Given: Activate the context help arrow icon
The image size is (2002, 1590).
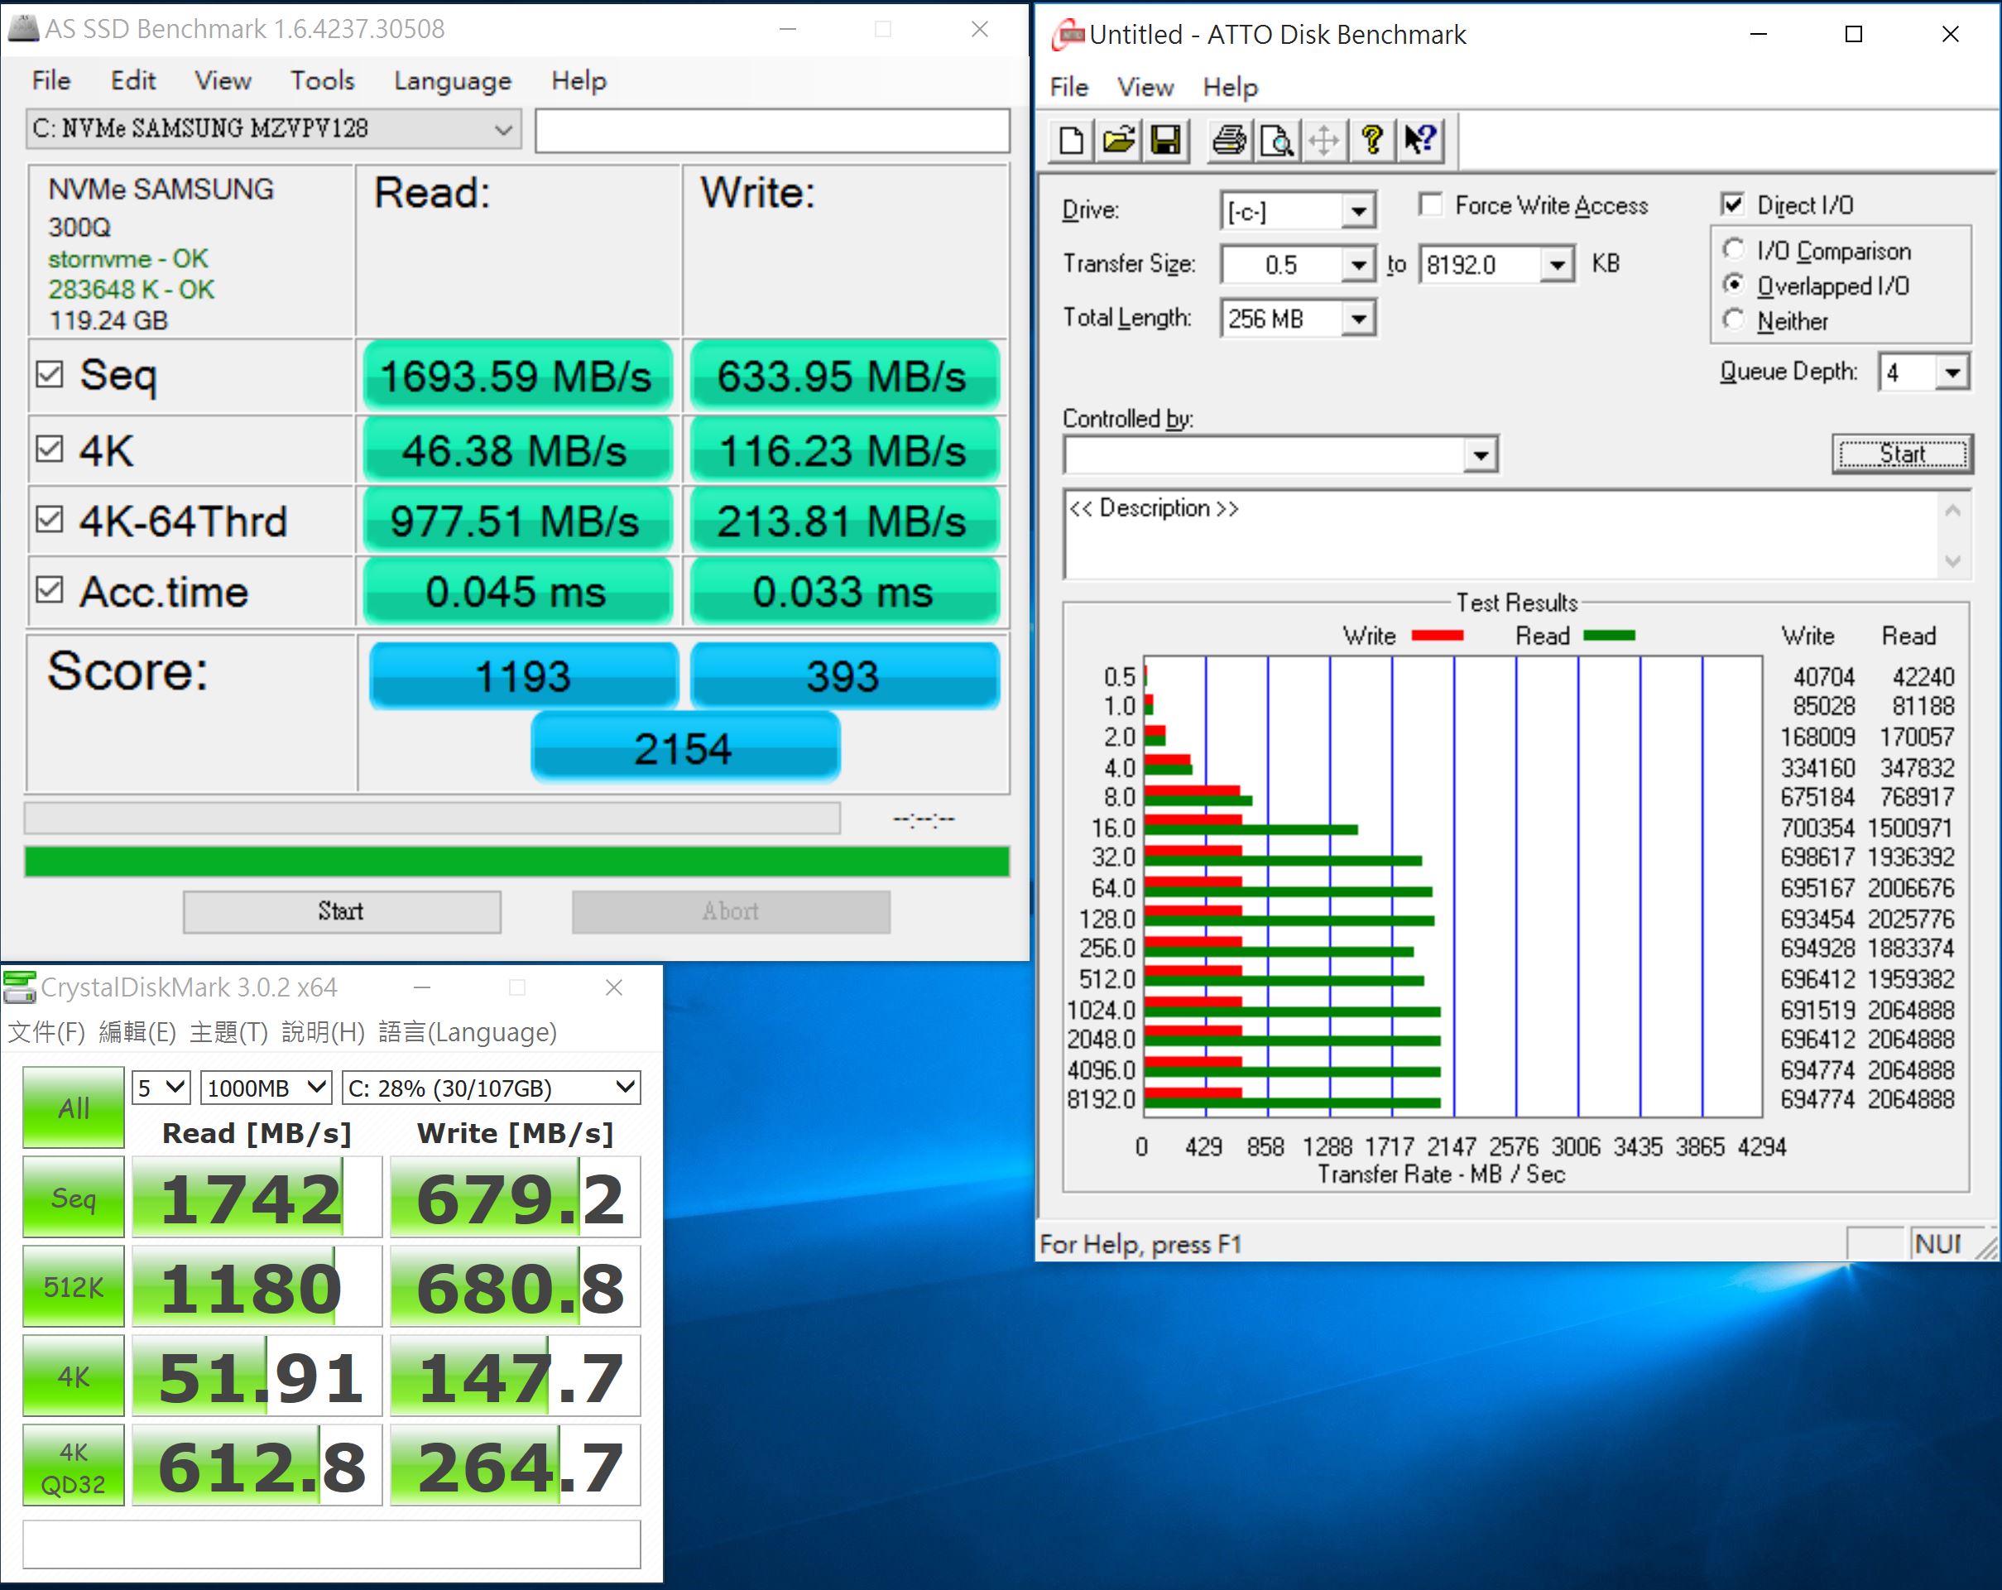Looking at the screenshot, I should (1421, 140).
